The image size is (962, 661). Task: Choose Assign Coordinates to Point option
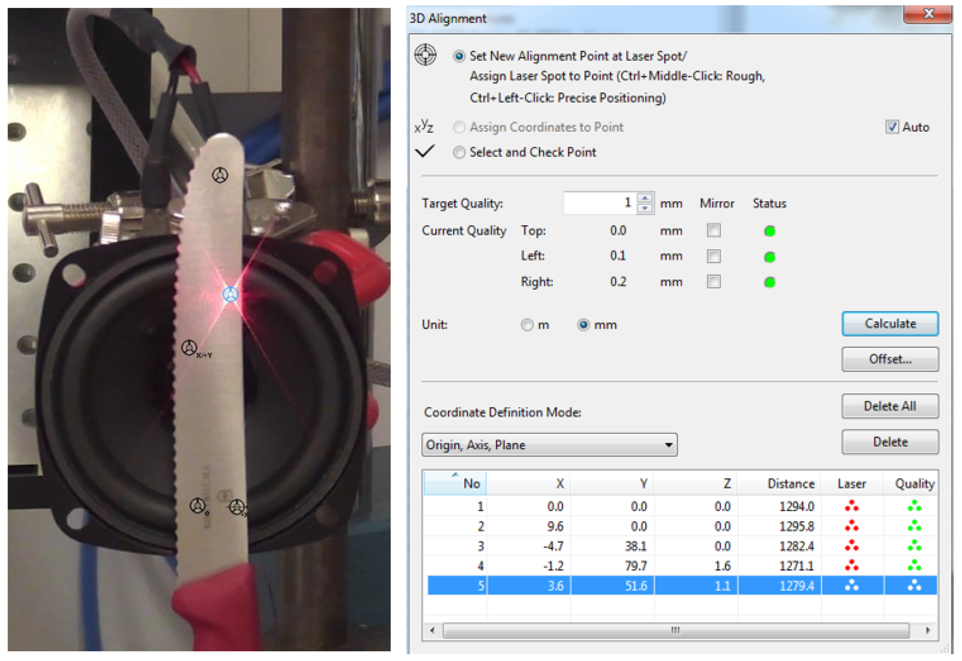click(459, 127)
